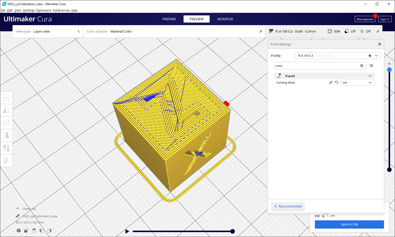Select the Scale tool in left toolbar
The height and width of the screenshot is (237, 395).
pos(6,110)
